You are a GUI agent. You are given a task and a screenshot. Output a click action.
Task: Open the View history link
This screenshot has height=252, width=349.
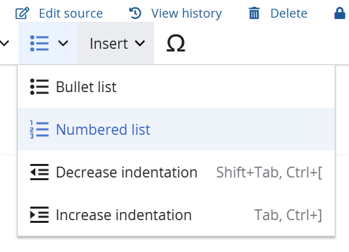pyautogui.click(x=186, y=14)
